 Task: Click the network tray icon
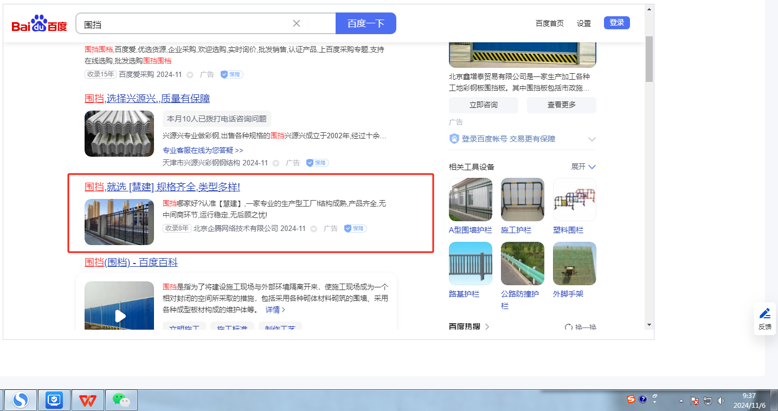(x=708, y=401)
